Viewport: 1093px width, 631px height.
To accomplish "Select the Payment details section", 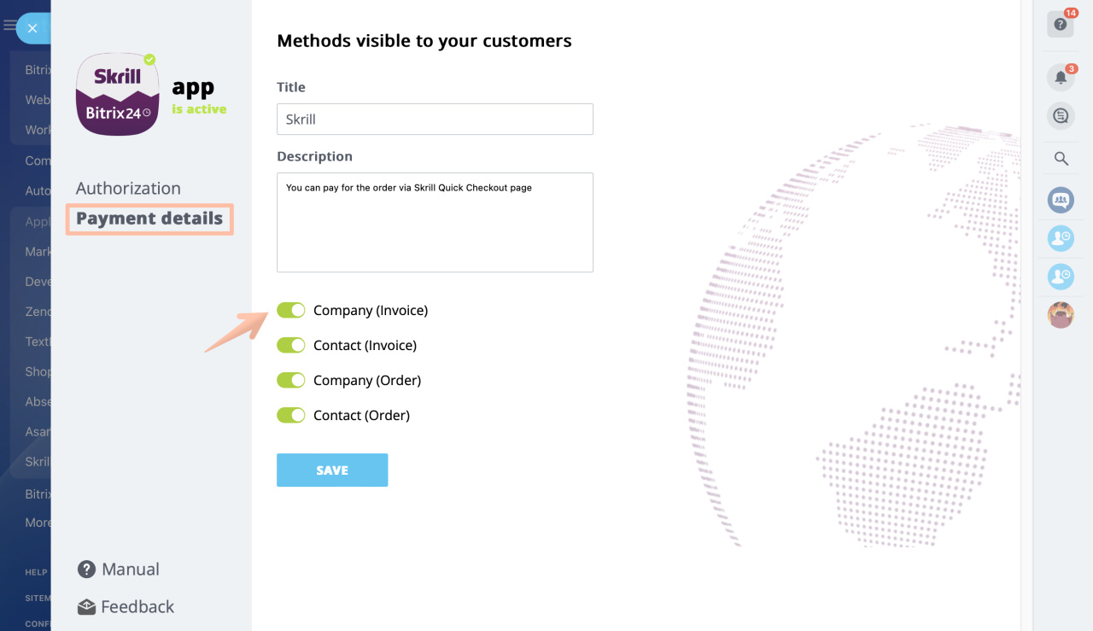I will (149, 219).
